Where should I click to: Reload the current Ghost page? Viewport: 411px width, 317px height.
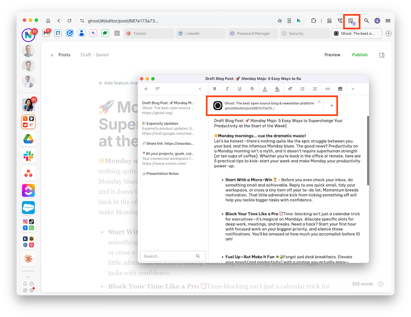(x=69, y=21)
